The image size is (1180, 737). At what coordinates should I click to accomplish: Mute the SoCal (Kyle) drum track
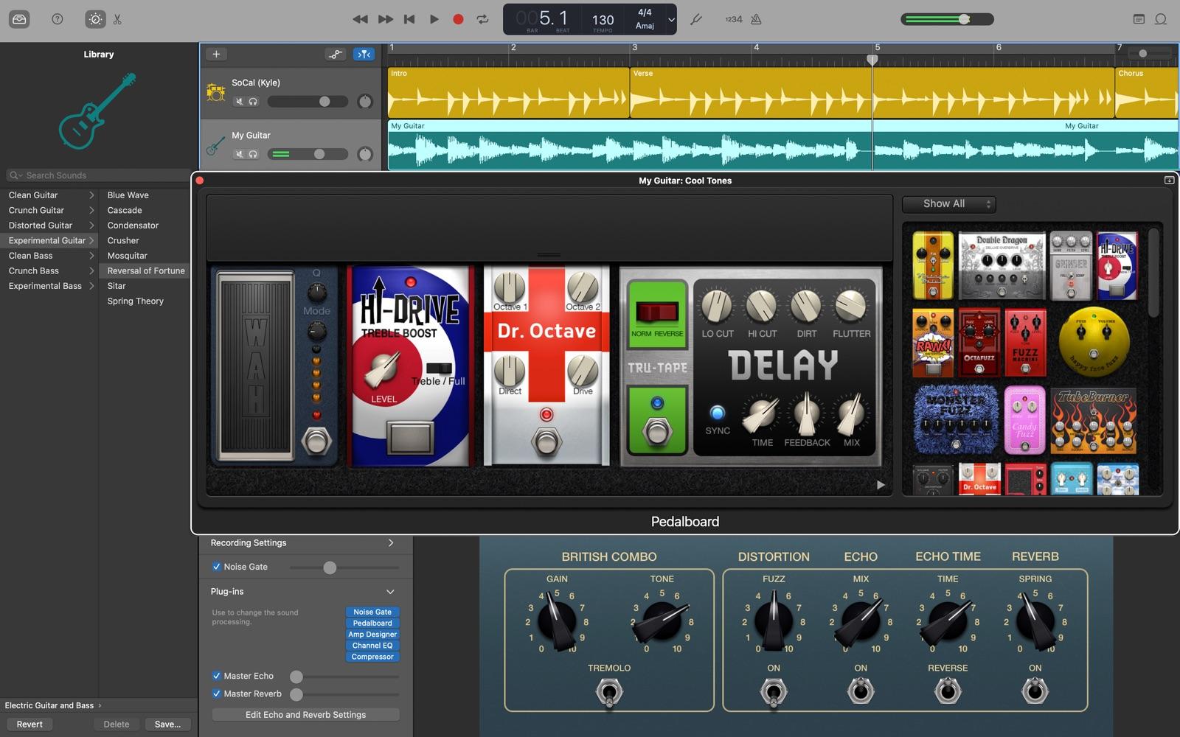point(239,102)
